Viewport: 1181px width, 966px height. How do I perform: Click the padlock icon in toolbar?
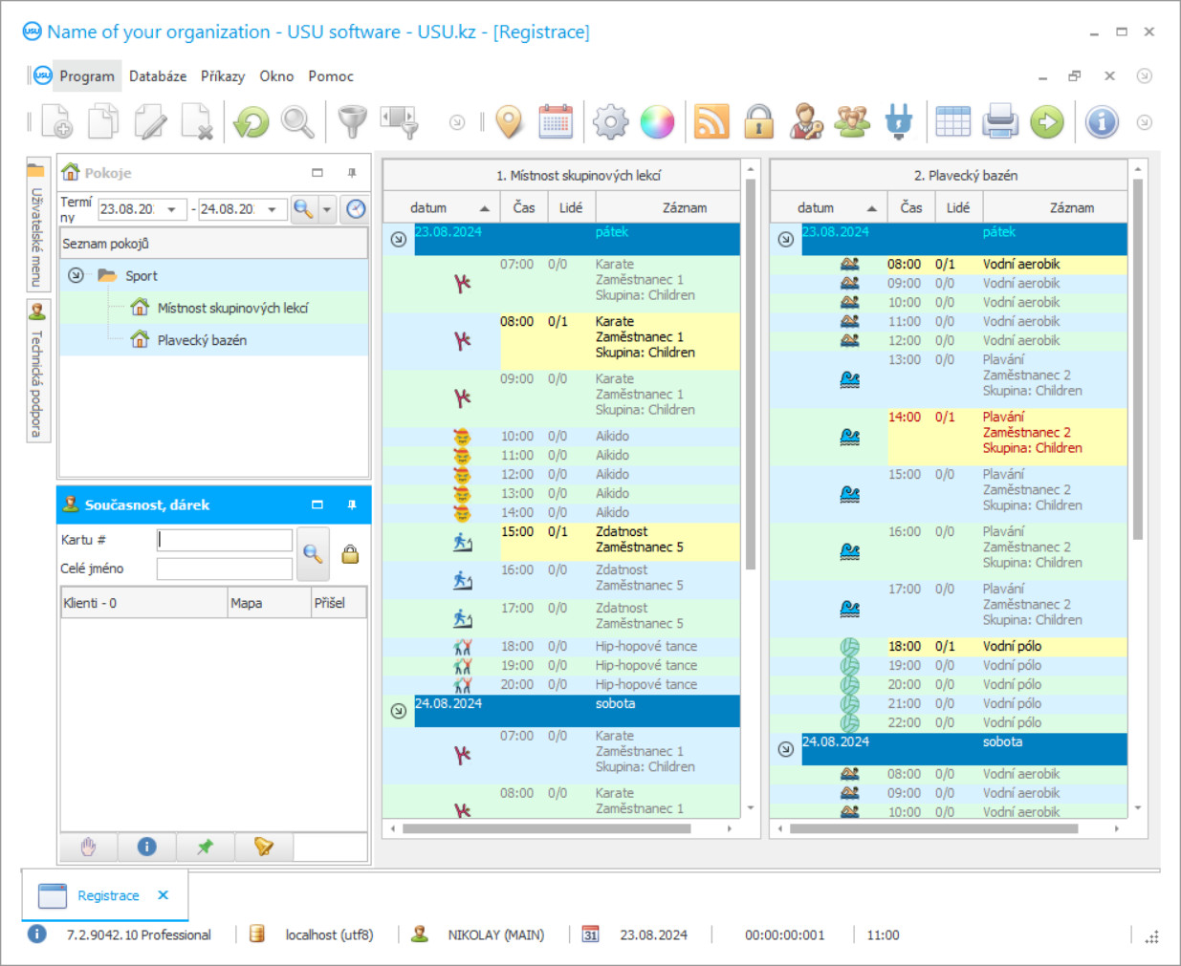point(759,122)
